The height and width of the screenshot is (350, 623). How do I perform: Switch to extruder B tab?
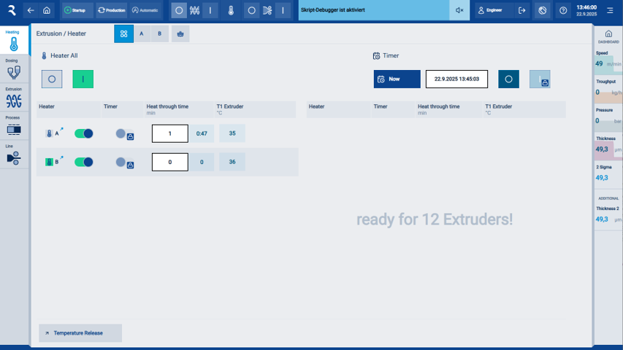point(160,34)
